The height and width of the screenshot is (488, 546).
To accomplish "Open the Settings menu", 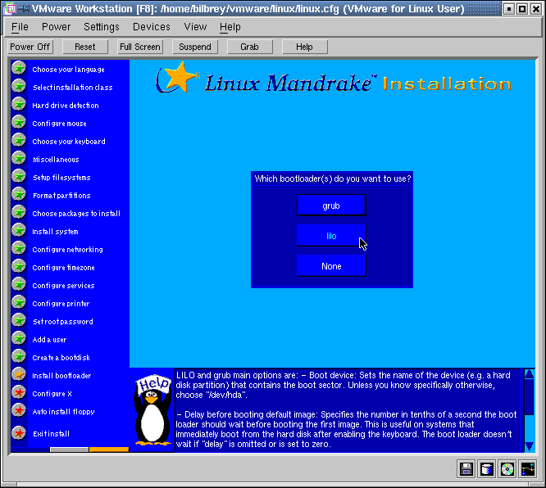I will pos(102,27).
